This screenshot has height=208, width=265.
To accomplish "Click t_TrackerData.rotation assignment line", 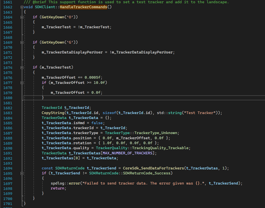I will (x=100, y=143).
